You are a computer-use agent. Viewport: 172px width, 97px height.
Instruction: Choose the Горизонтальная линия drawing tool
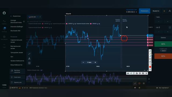16,41
